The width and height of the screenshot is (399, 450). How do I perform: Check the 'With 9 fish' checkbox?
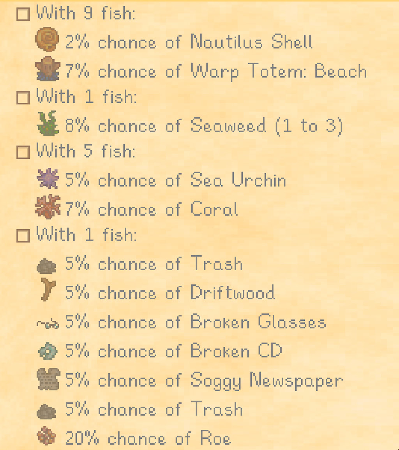coord(23,14)
